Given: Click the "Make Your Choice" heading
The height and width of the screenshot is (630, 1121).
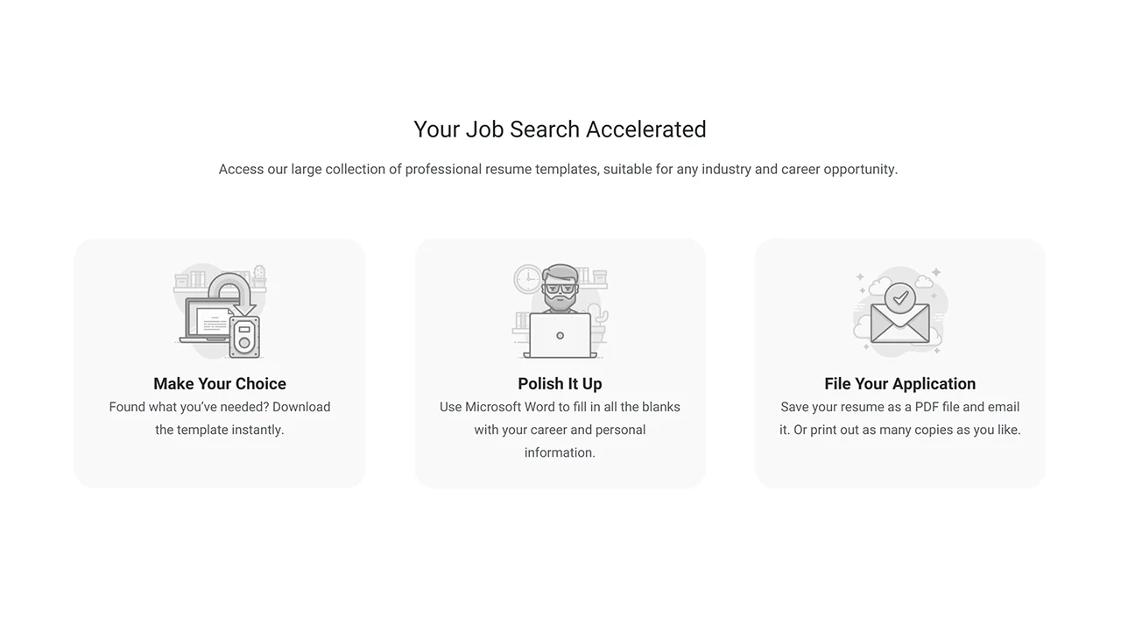Looking at the screenshot, I should point(220,383).
